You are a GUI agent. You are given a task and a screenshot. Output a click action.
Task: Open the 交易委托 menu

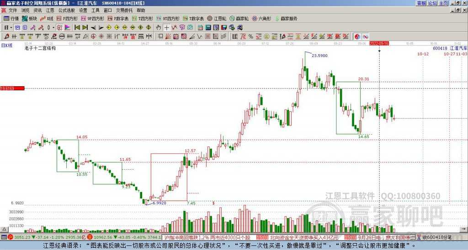[124, 10]
